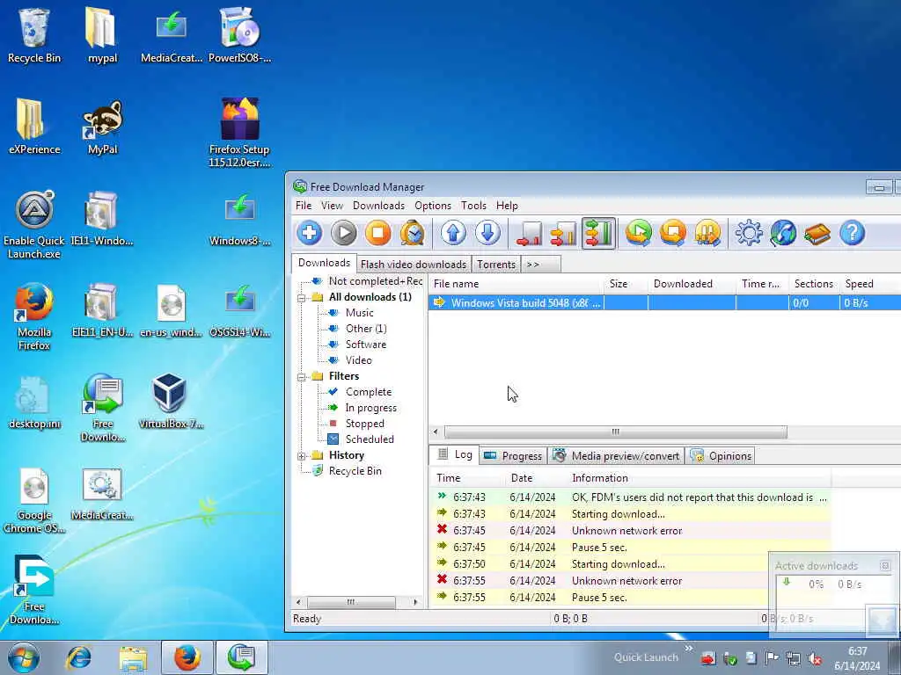Switch to Flash video downloads tab
This screenshot has height=675, width=901.
point(414,264)
